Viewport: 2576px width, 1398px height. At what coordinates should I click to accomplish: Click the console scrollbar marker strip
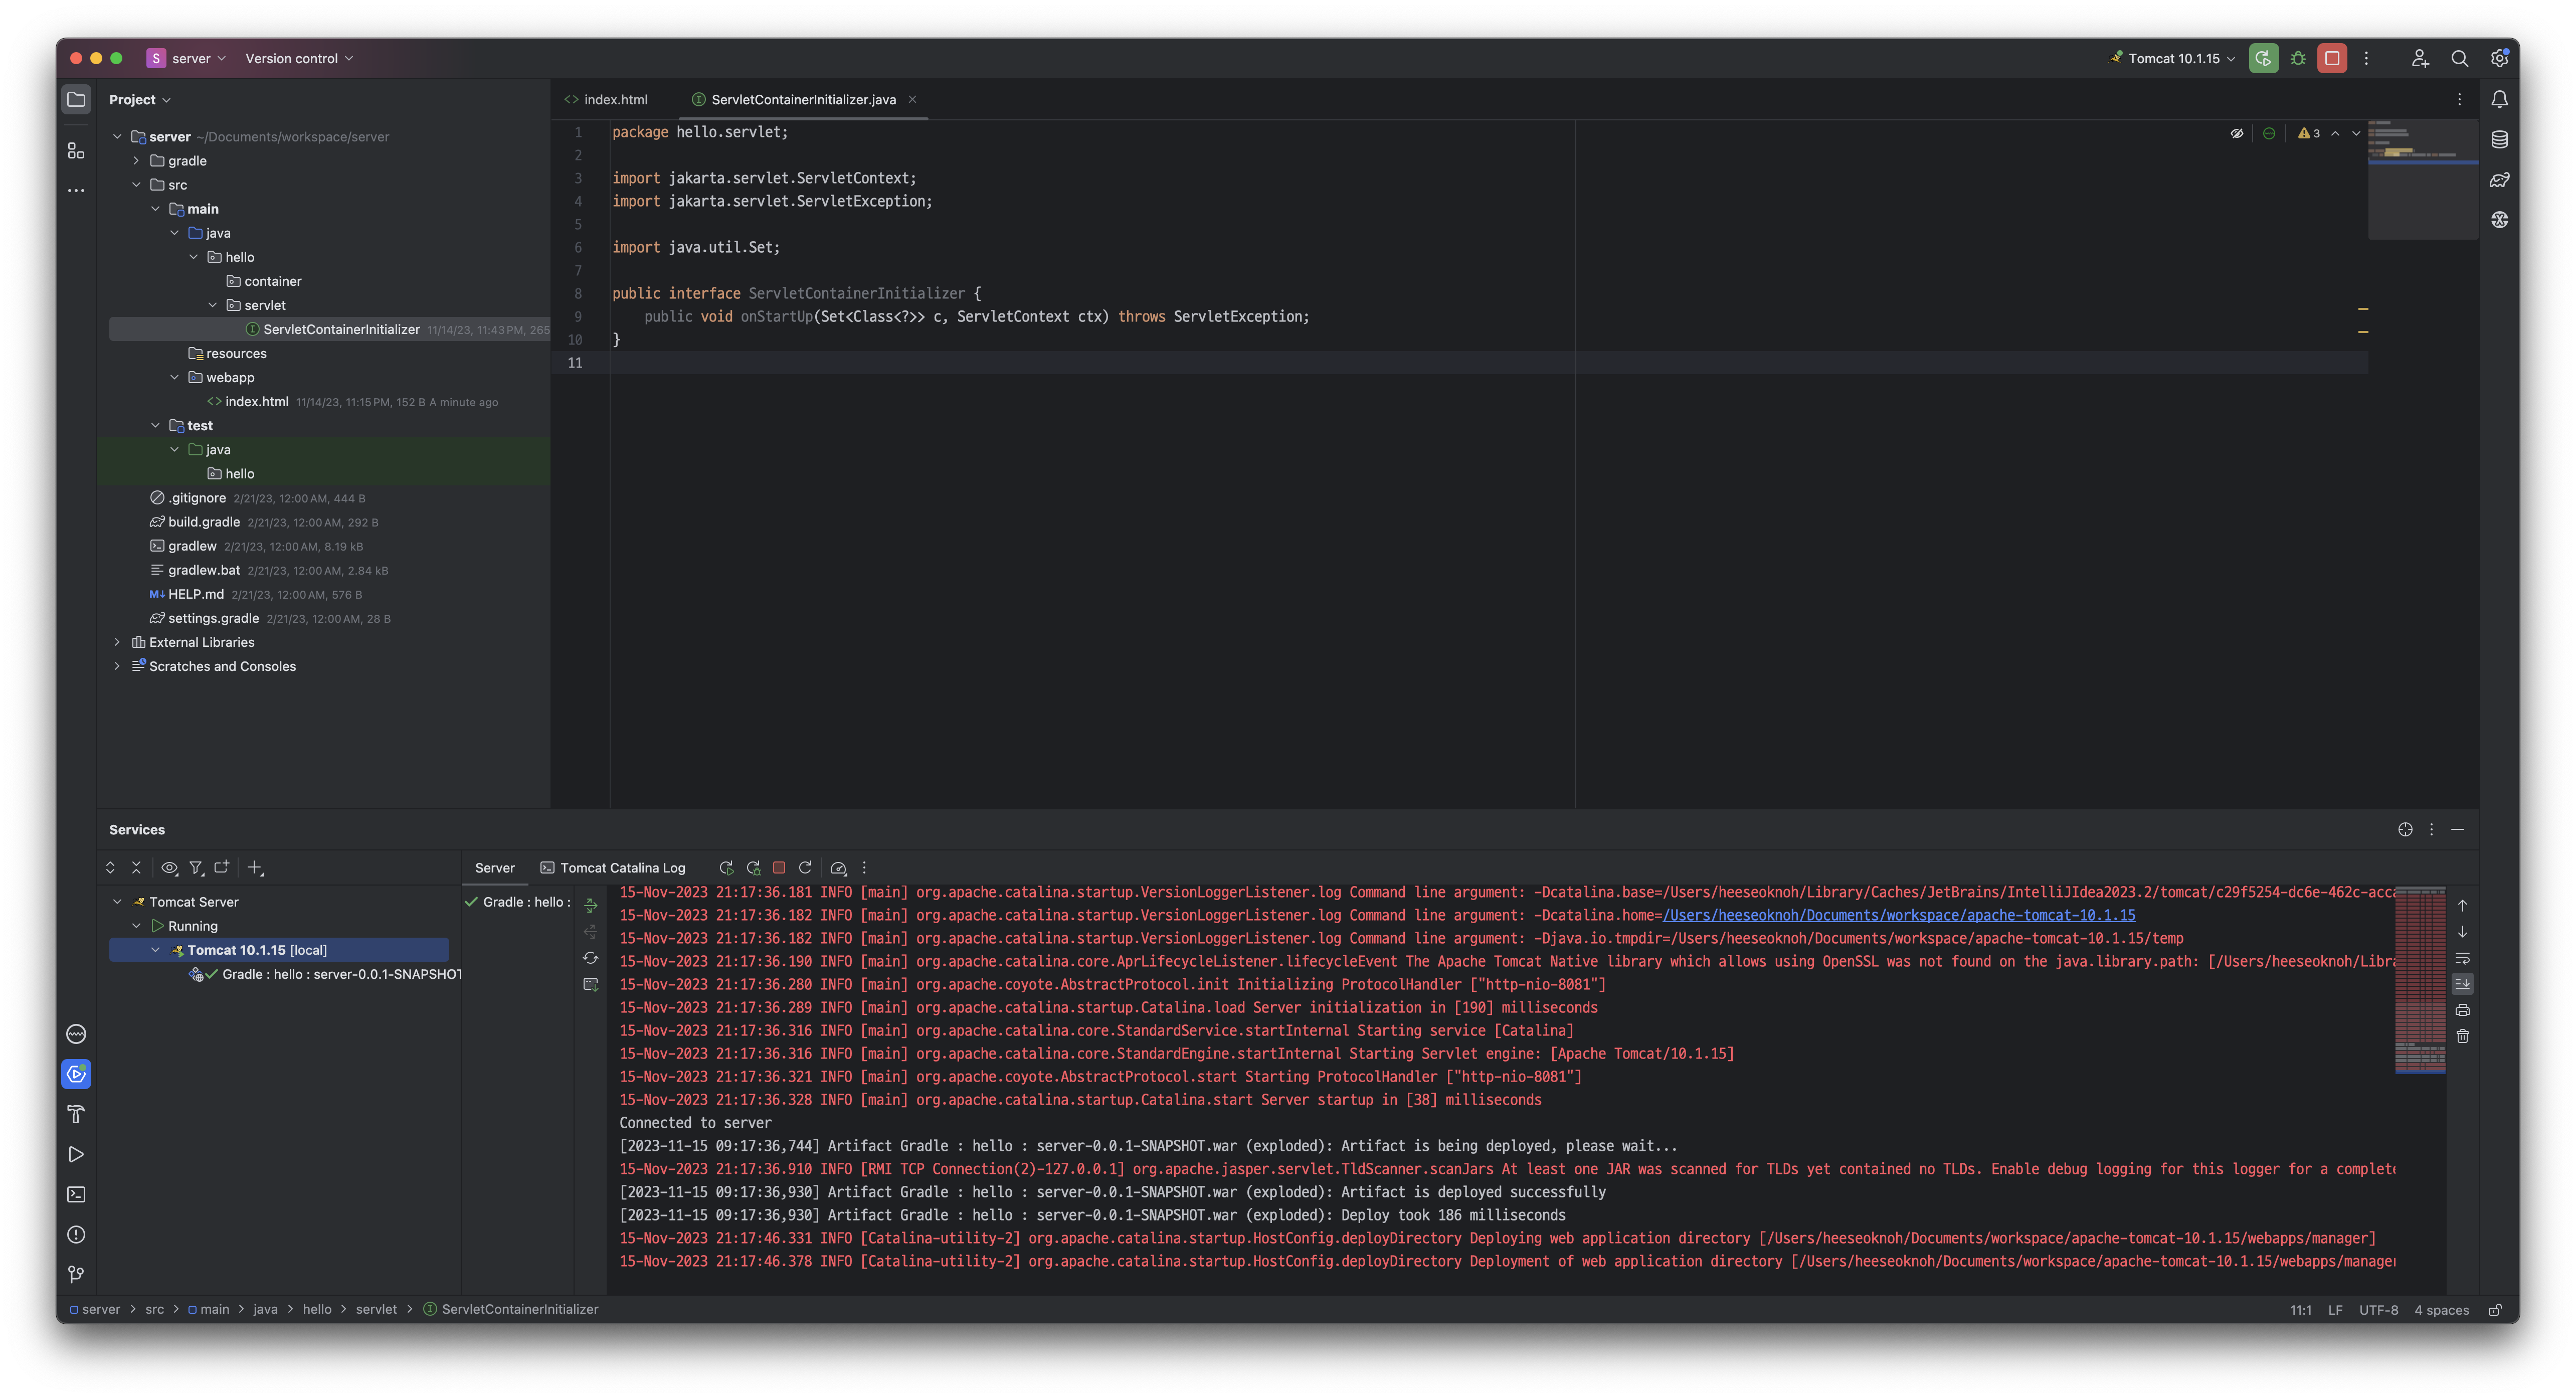(2420, 980)
